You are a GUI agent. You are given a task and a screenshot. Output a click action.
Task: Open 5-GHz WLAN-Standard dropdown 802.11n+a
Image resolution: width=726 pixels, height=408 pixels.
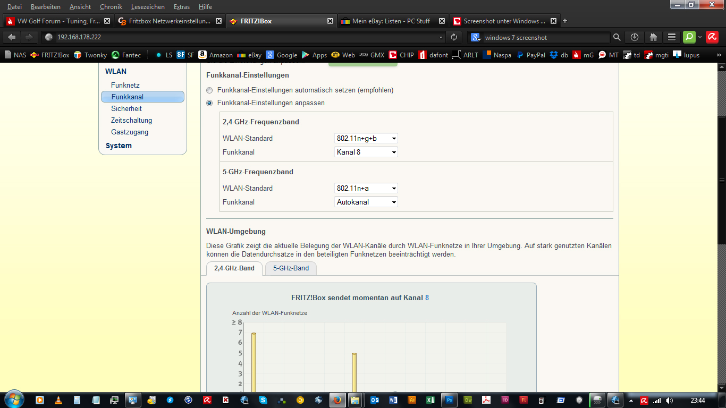click(366, 188)
